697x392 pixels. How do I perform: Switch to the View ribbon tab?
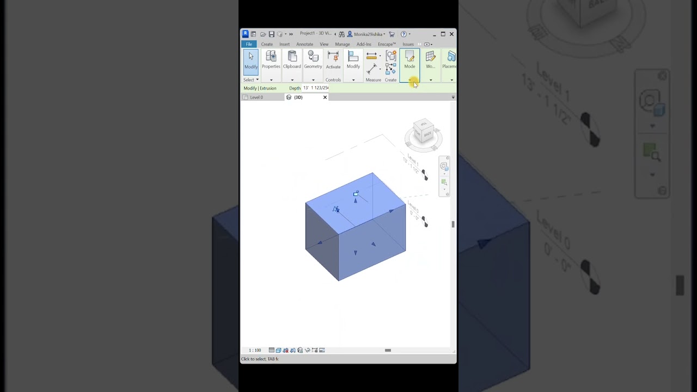point(324,44)
